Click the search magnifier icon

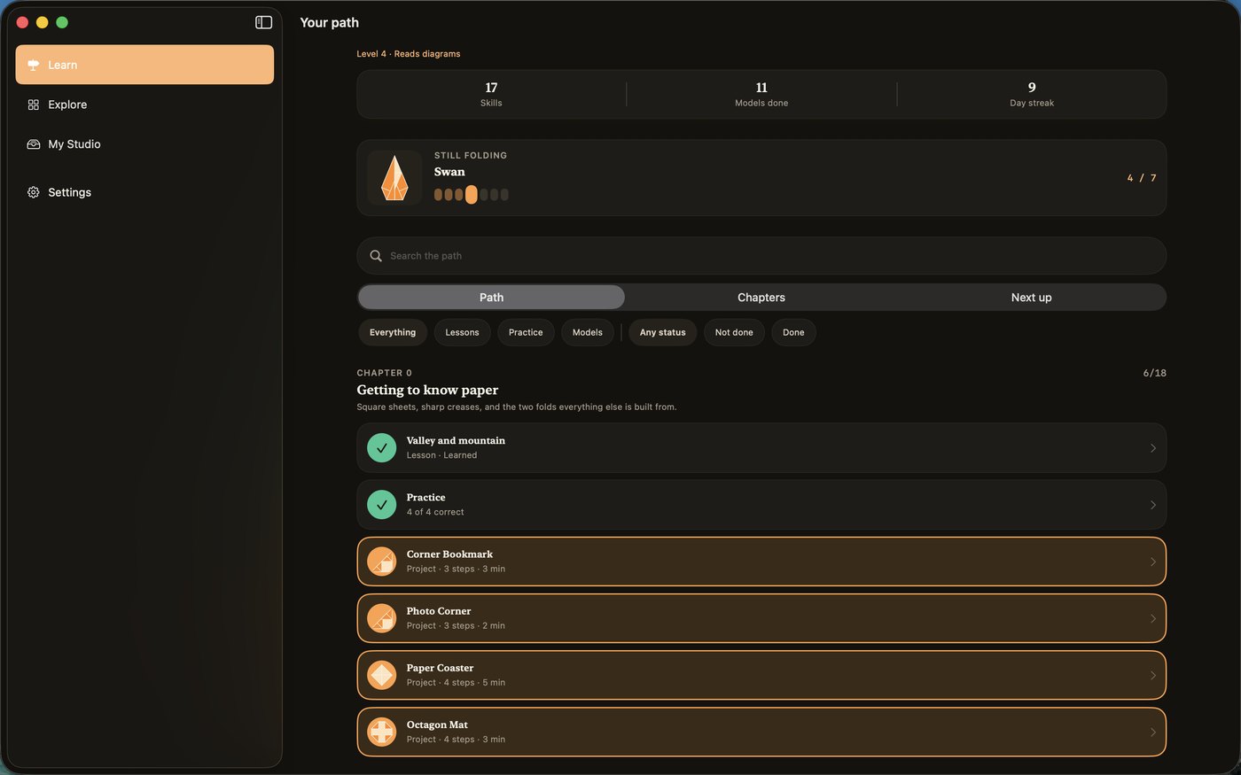(x=376, y=256)
